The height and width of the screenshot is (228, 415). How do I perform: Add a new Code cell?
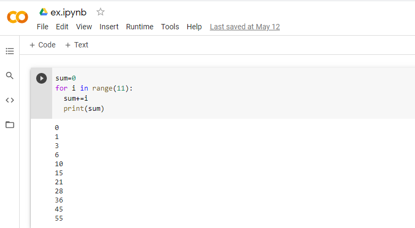[x=43, y=45]
